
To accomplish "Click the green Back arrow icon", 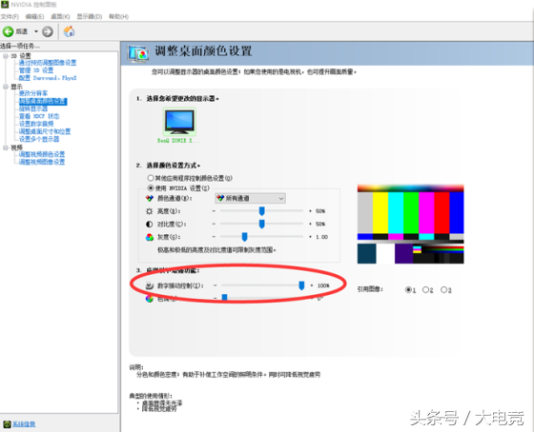I will pyautogui.click(x=9, y=31).
